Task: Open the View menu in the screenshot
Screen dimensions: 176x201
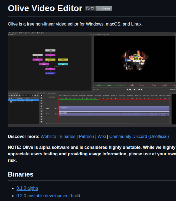Action: (17, 33)
